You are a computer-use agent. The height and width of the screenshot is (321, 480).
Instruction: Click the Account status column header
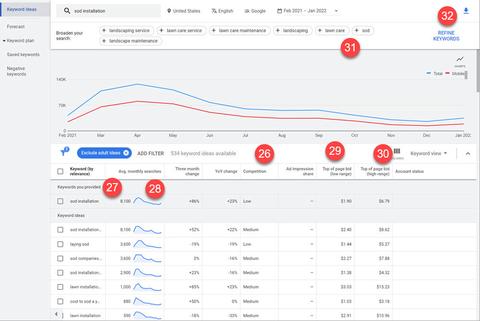point(409,172)
